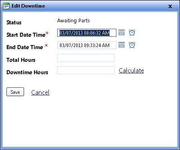Close the Edit Downtime dialog

point(170,6)
